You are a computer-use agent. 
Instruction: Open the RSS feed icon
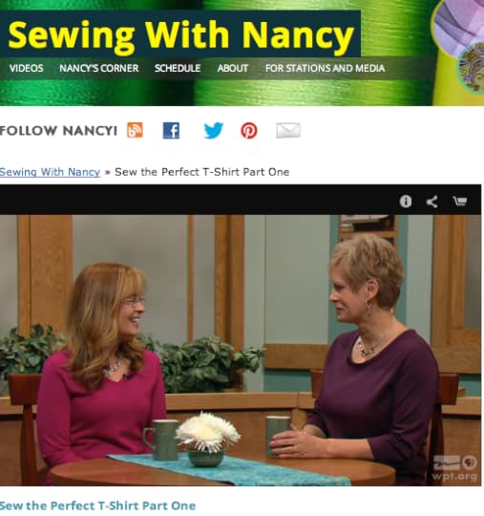point(136,130)
